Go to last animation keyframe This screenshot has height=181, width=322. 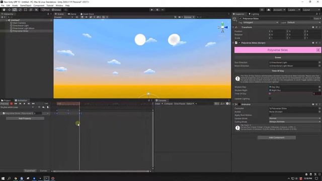(x=33, y=104)
